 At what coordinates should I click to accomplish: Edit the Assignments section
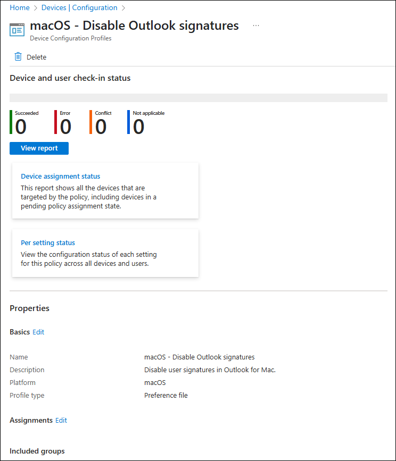[61, 421]
